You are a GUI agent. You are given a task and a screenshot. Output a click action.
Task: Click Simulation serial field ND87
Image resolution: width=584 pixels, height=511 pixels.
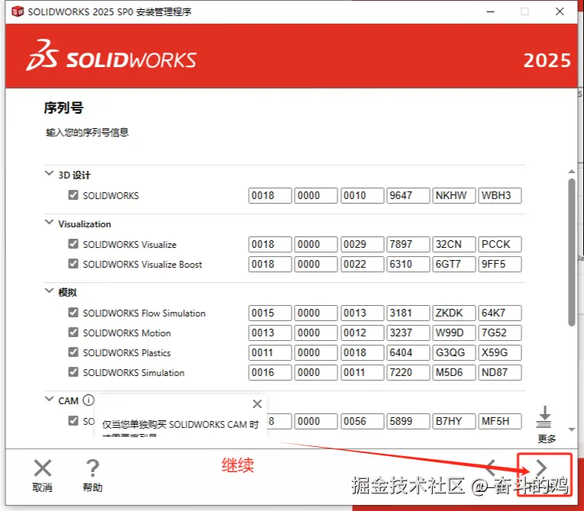point(500,372)
